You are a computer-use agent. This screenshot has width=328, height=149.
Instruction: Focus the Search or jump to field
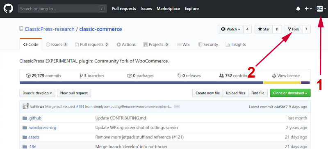pos(62,9)
